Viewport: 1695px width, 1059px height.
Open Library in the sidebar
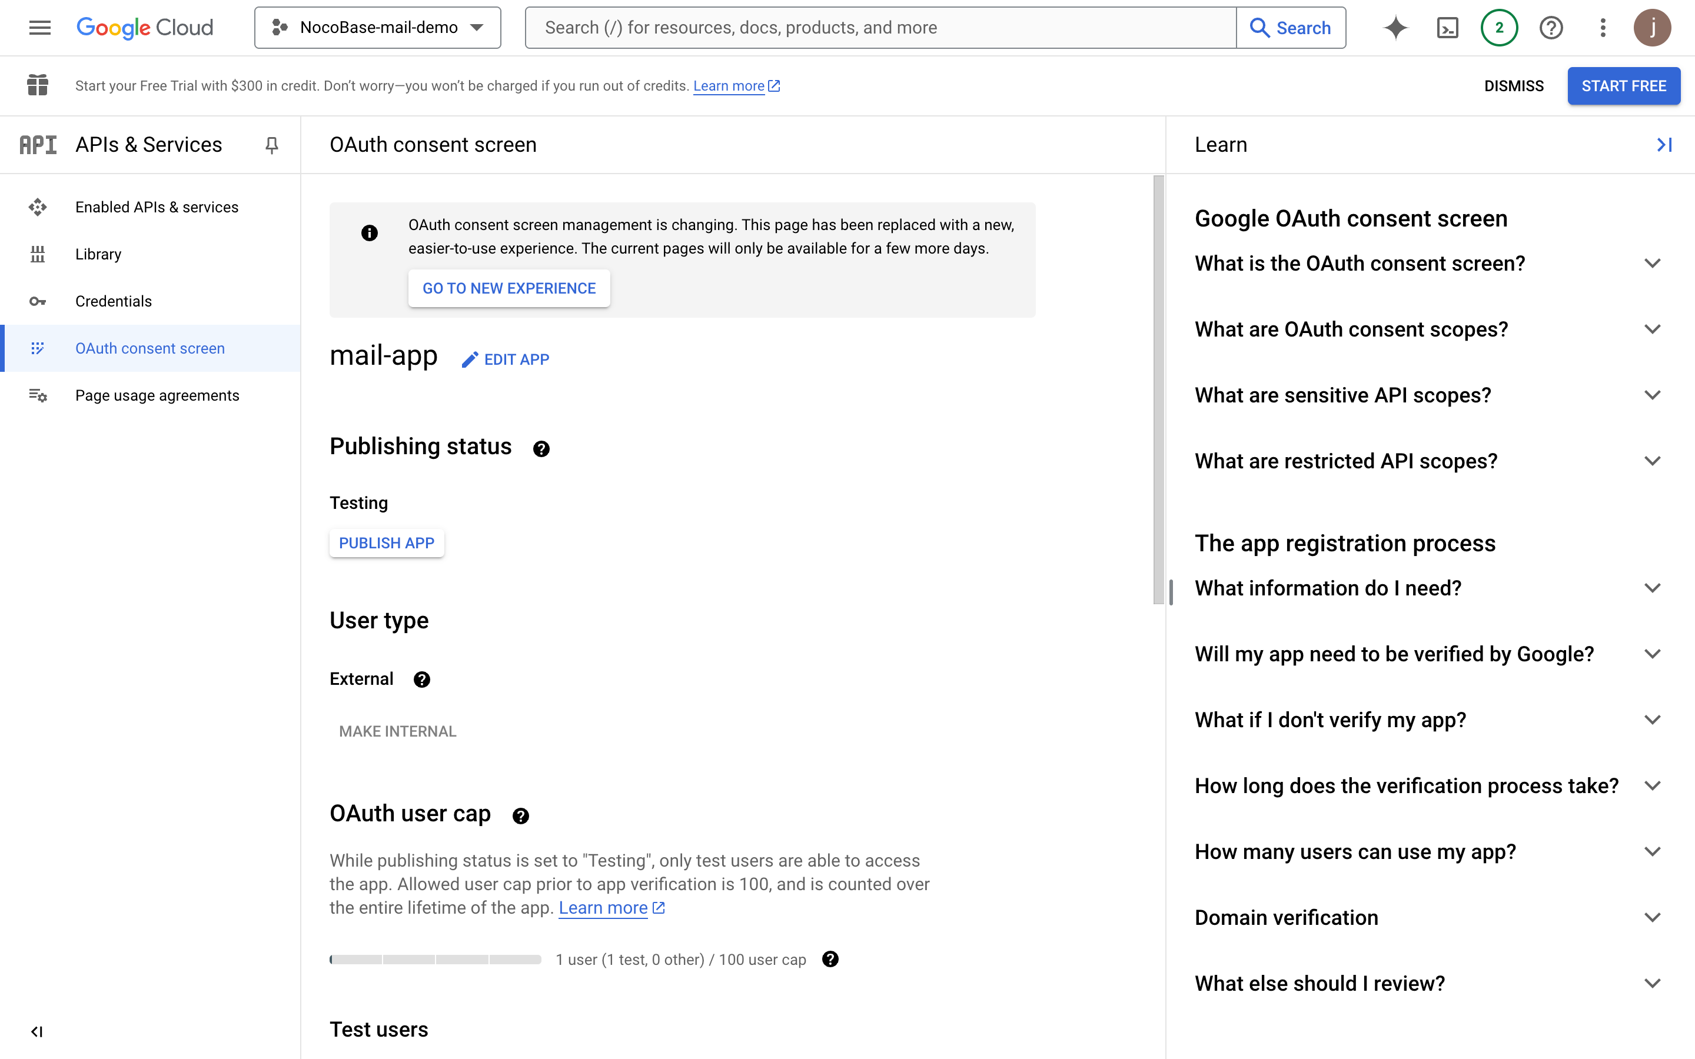tap(98, 254)
